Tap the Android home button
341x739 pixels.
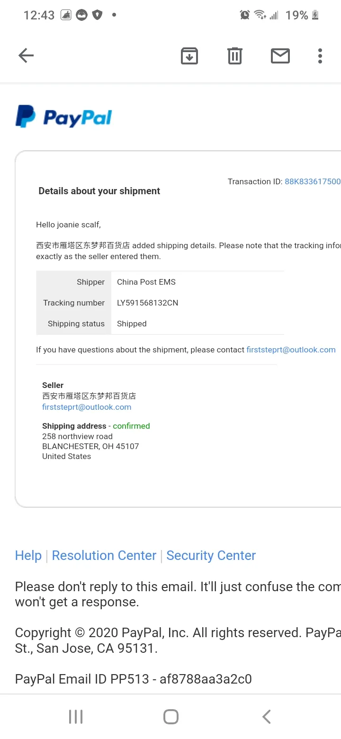coord(170,717)
